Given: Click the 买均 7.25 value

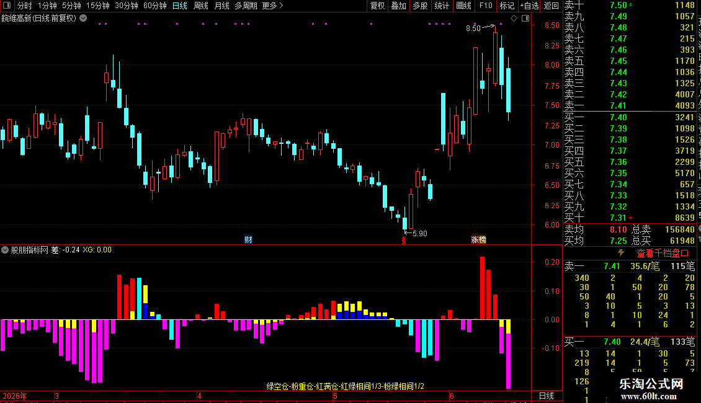Looking at the screenshot, I should [618, 241].
